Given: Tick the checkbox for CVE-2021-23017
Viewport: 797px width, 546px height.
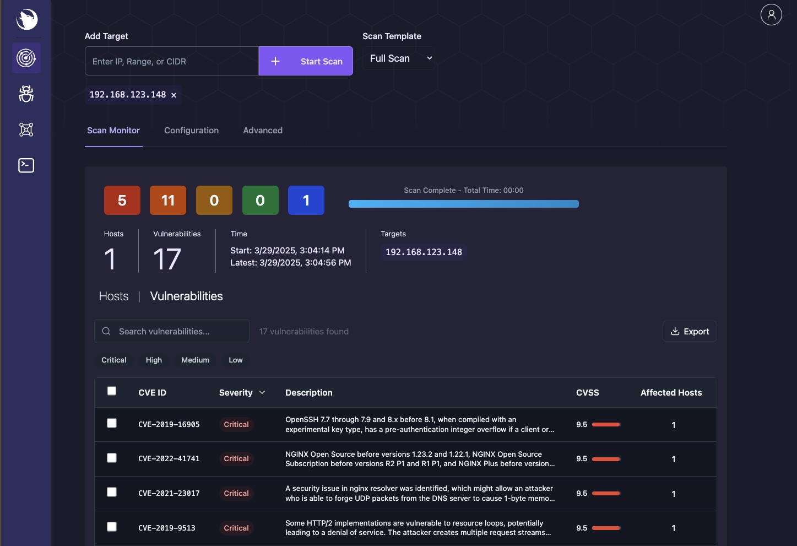Looking at the screenshot, I should 112,492.
